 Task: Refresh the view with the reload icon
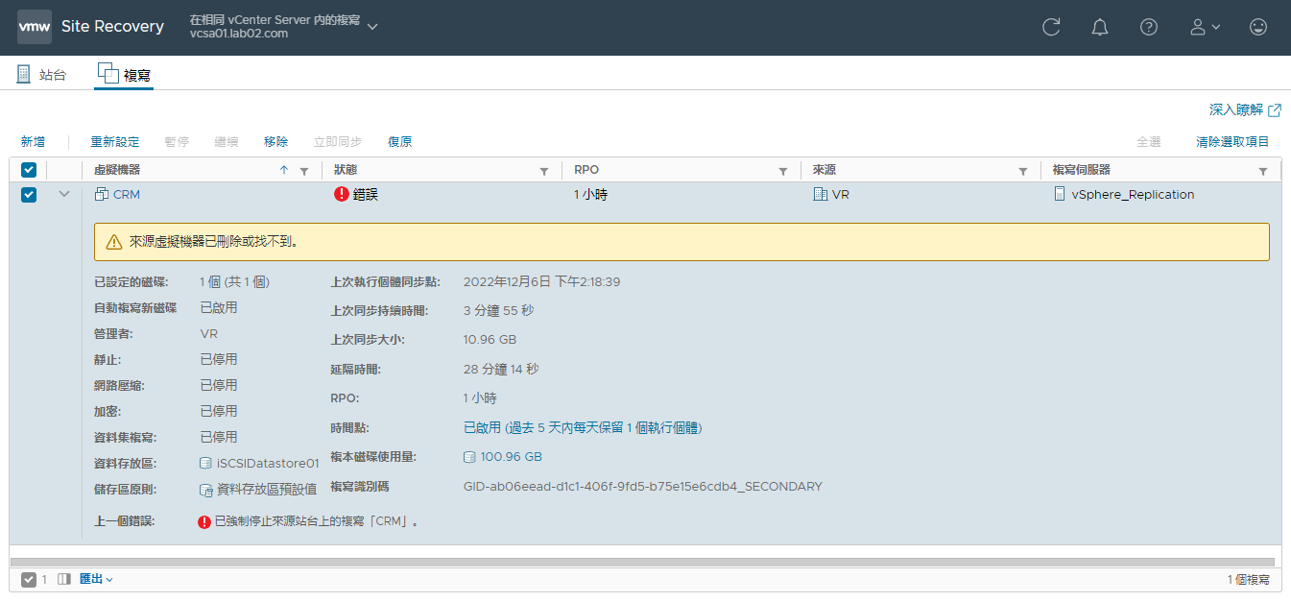pos(1051,27)
